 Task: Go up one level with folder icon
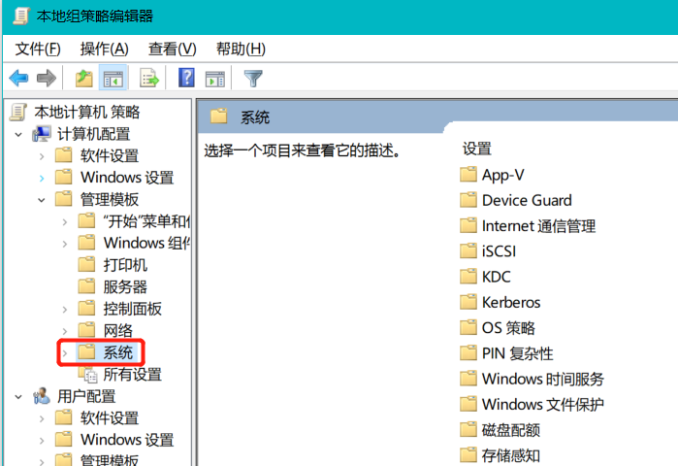84,79
